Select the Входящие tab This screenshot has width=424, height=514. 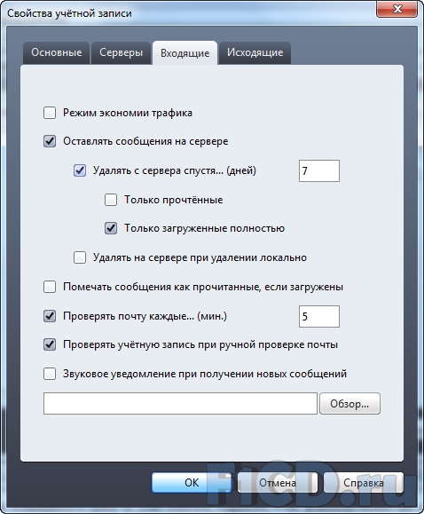click(x=185, y=52)
